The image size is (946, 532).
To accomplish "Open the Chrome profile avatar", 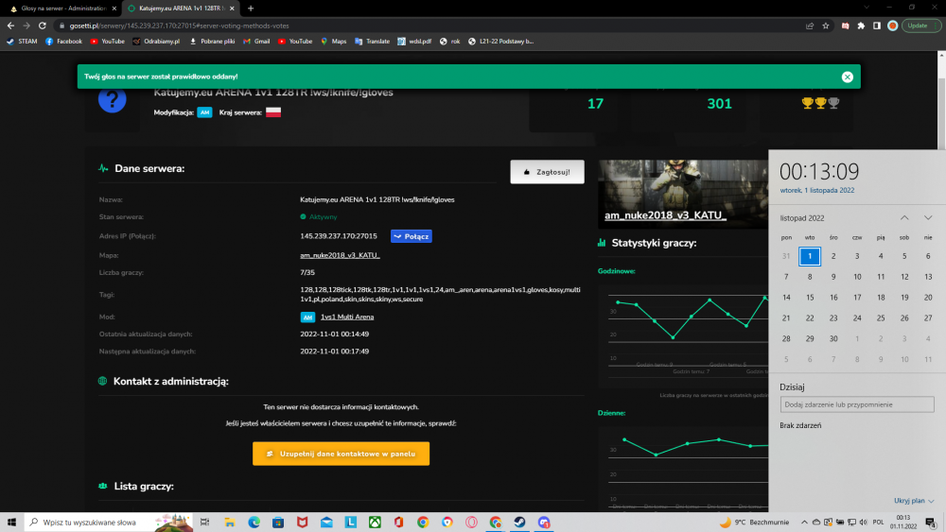I will point(892,26).
